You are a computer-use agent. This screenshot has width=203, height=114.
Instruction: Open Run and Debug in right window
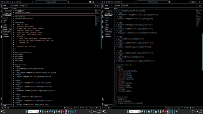tap(103, 21)
